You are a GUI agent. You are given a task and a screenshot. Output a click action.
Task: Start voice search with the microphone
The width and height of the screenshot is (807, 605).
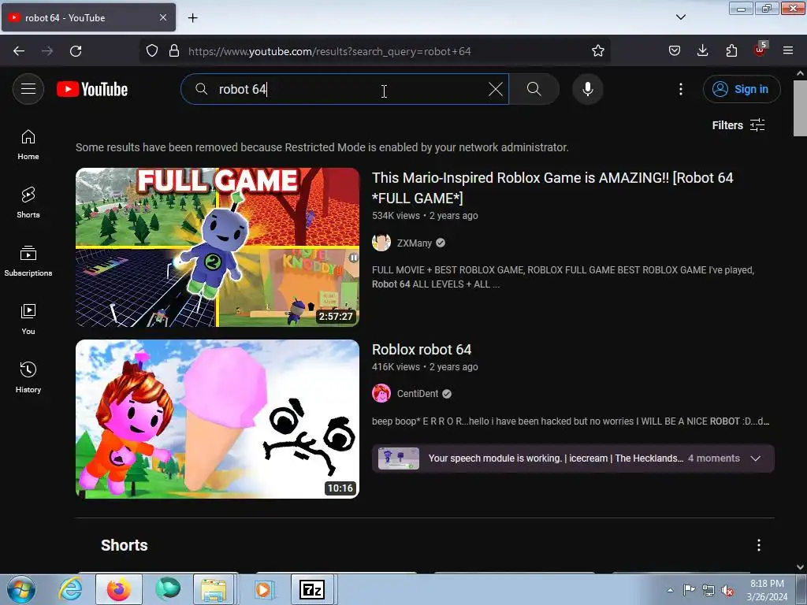point(587,89)
